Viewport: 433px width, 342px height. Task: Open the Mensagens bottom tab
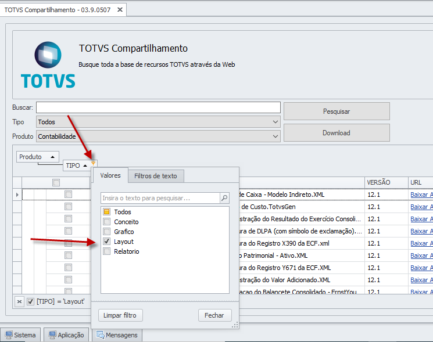tap(117, 335)
